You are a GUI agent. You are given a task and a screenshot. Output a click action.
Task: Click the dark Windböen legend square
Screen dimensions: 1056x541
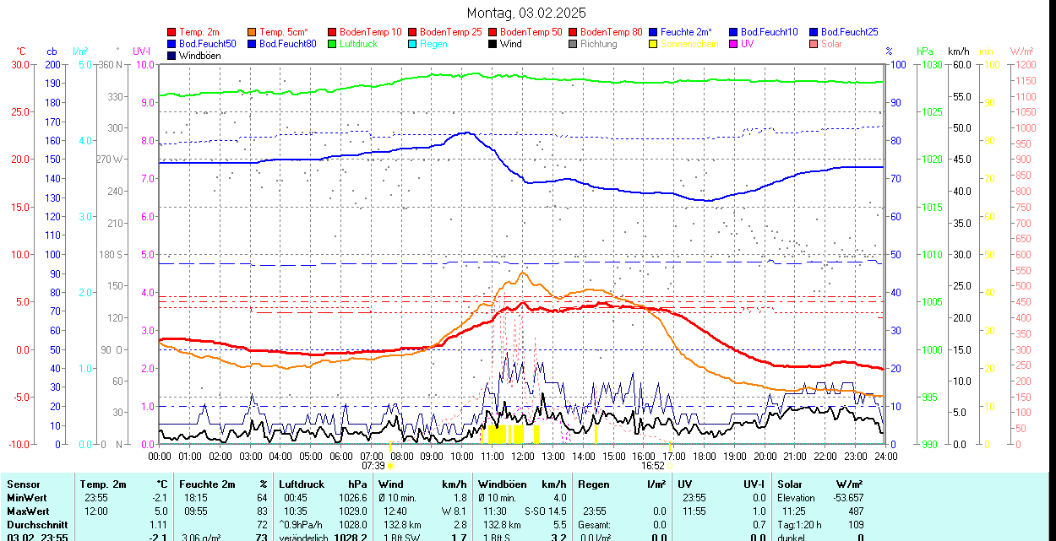point(172,56)
